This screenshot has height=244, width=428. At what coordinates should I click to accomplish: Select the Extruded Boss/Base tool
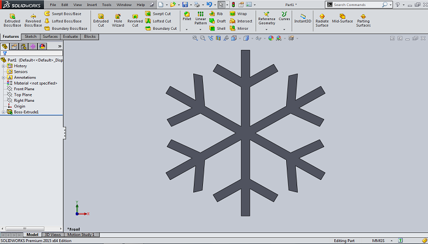pyautogui.click(x=12, y=20)
